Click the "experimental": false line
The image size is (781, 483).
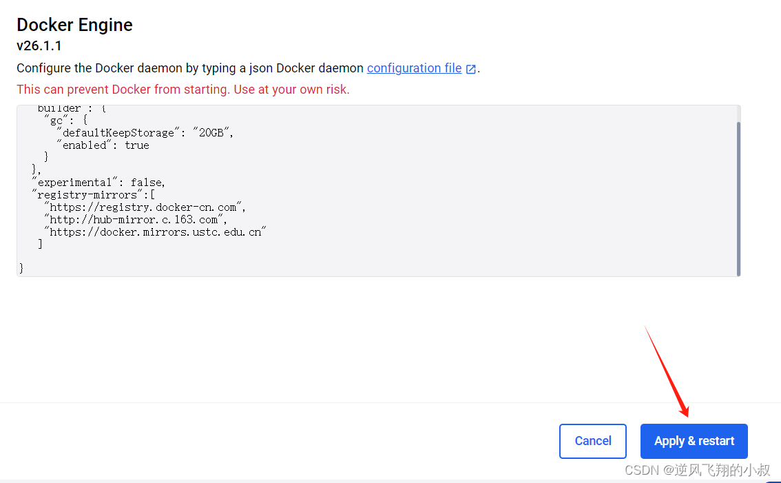[x=98, y=183]
